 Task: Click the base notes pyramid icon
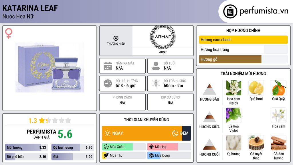(209, 144)
